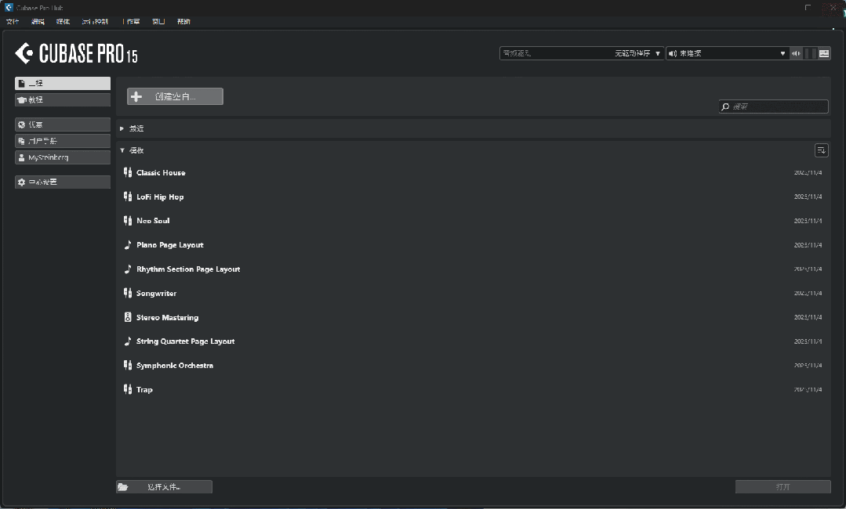
Task: Open the audio output dropdown (未连接)
Action: [x=728, y=53]
